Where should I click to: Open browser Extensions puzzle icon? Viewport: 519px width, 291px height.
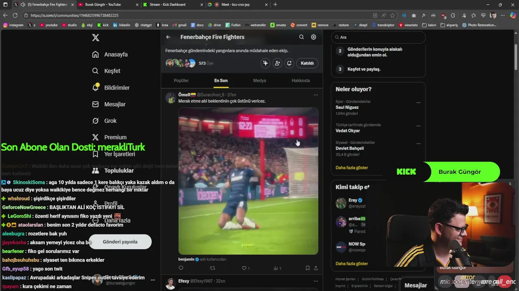coord(453,15)
